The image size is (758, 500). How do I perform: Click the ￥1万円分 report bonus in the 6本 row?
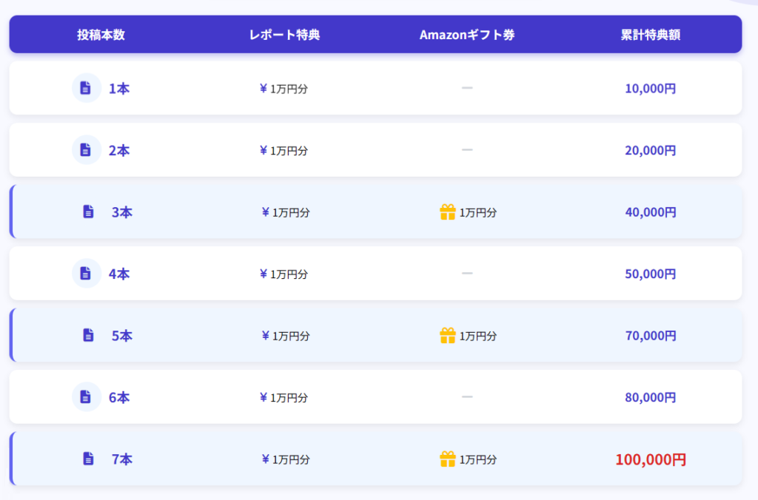(284, 398)
